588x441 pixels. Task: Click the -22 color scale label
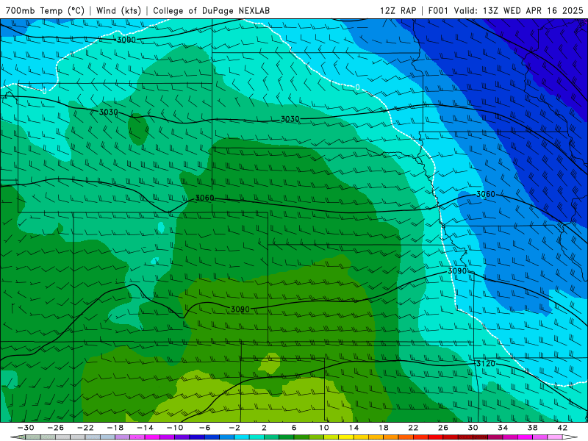click(x=85, y=428)
